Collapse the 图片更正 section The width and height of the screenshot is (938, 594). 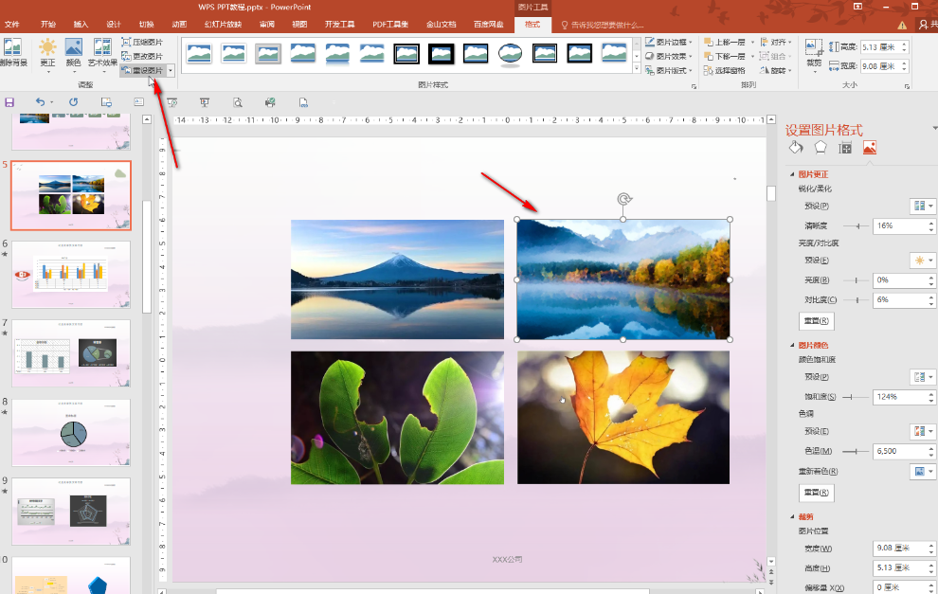pyautogui.click(x=792, y=174)
